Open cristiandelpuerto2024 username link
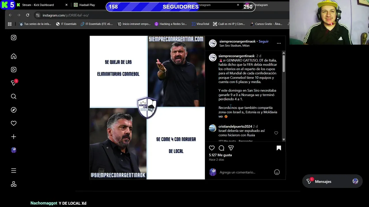 [x=235, y=126]
